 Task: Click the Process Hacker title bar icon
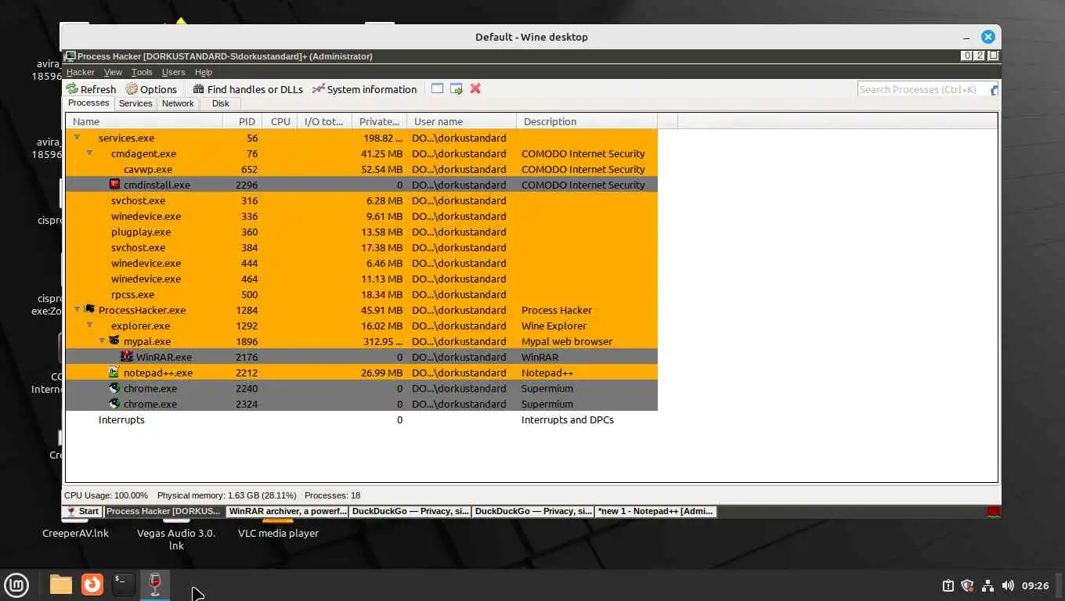pos(70,56)
